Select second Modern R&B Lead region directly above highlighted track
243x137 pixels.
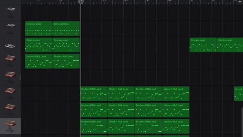coord(121,110)
